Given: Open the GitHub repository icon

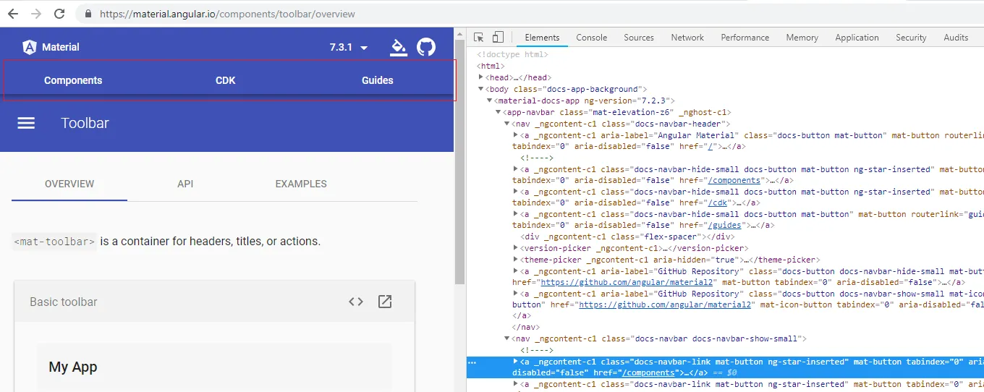Looking at the screenshot, I should (x=427, y=47).
